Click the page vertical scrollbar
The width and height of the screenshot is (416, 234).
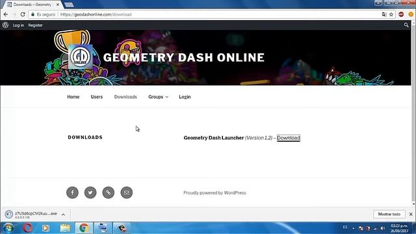point(413,112)
